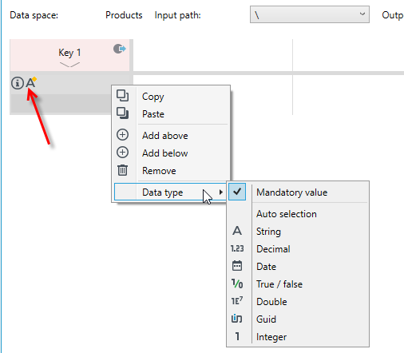404x353 pixels.
Task: Click the info icon in Key 1 row
Action: [18, 83]
